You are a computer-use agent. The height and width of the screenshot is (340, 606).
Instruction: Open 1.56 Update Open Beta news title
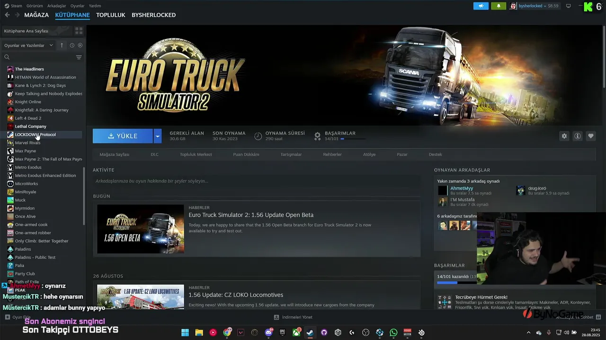click(x=251, y=215)
